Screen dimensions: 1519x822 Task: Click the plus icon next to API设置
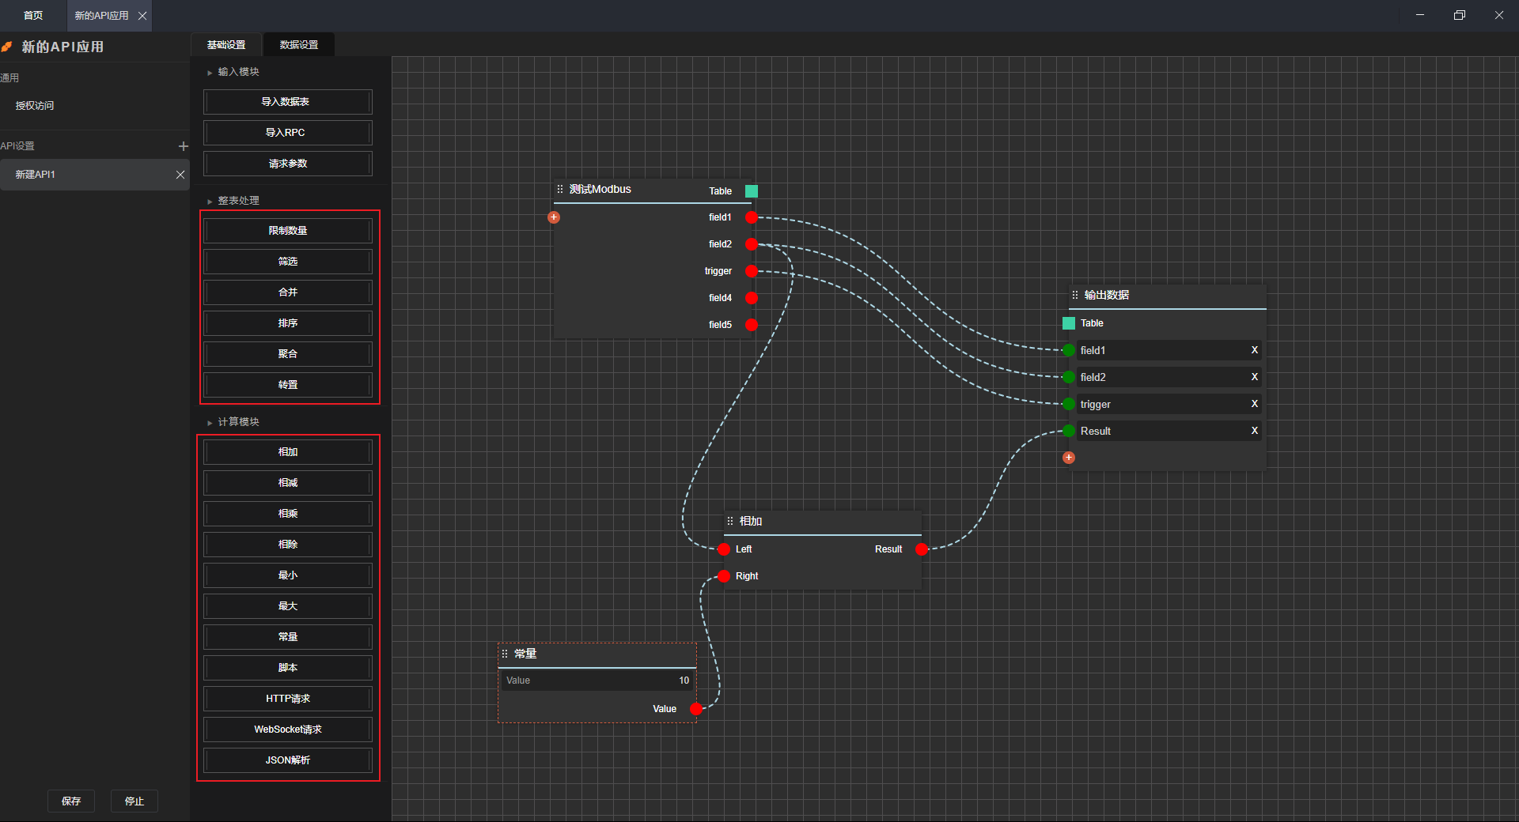click(183, 146)
